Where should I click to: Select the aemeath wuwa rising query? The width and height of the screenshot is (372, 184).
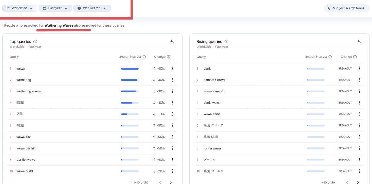pos(215,80)
